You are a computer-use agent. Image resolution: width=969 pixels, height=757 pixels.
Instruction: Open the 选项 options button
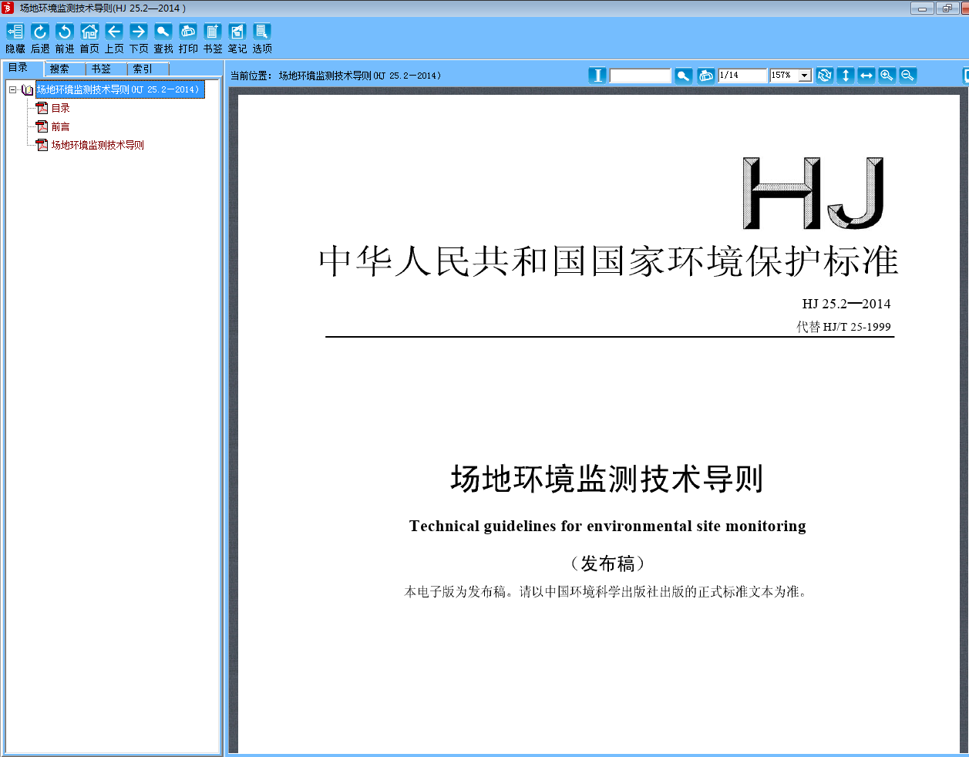pos(262,39)
